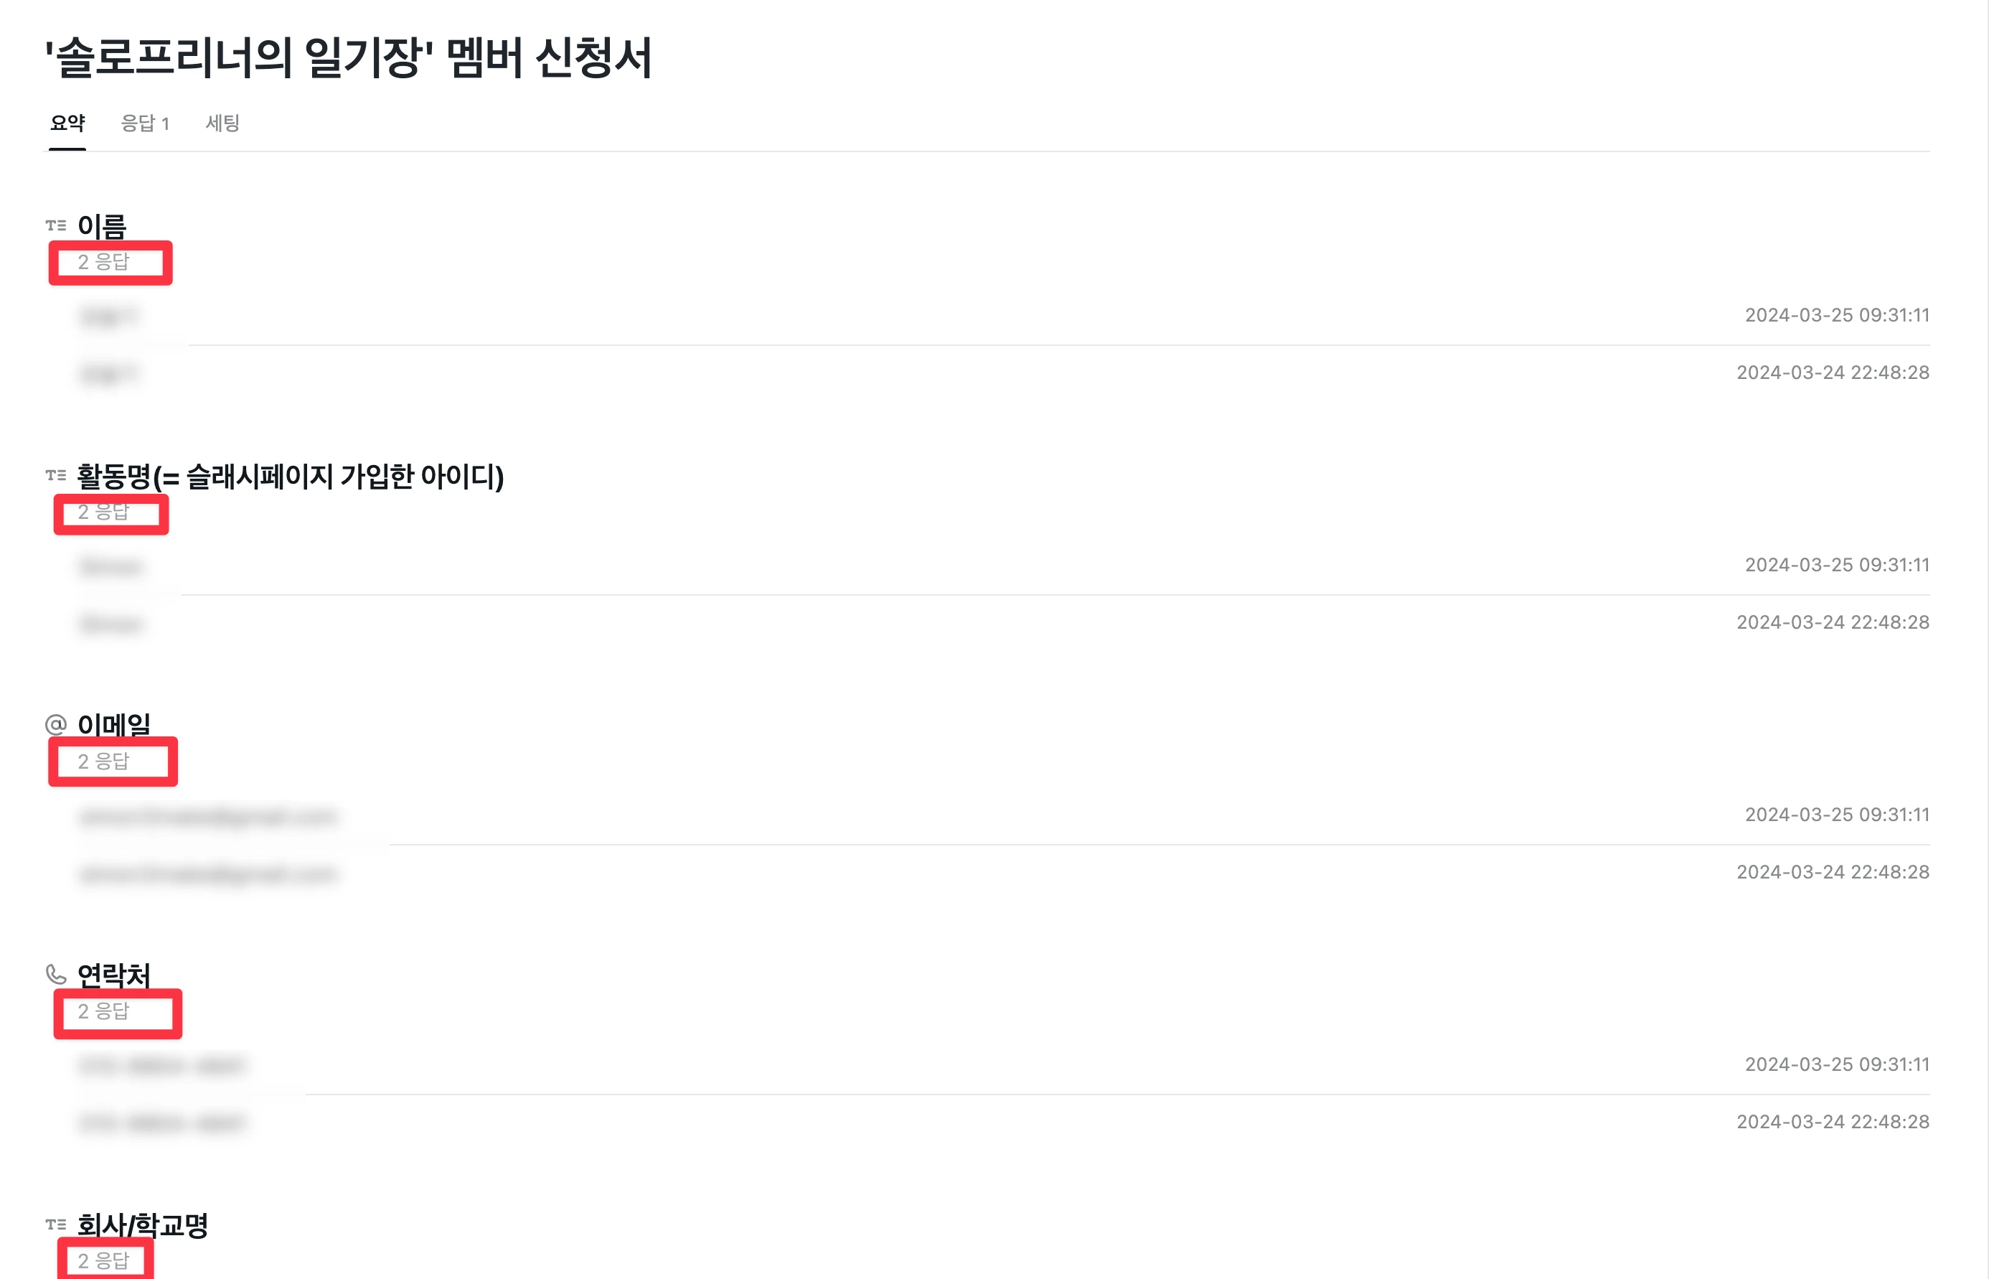Click the 회사/학교명 question heading
This screenshot has height=1279, width=1989.
[x=142, y=1224]
